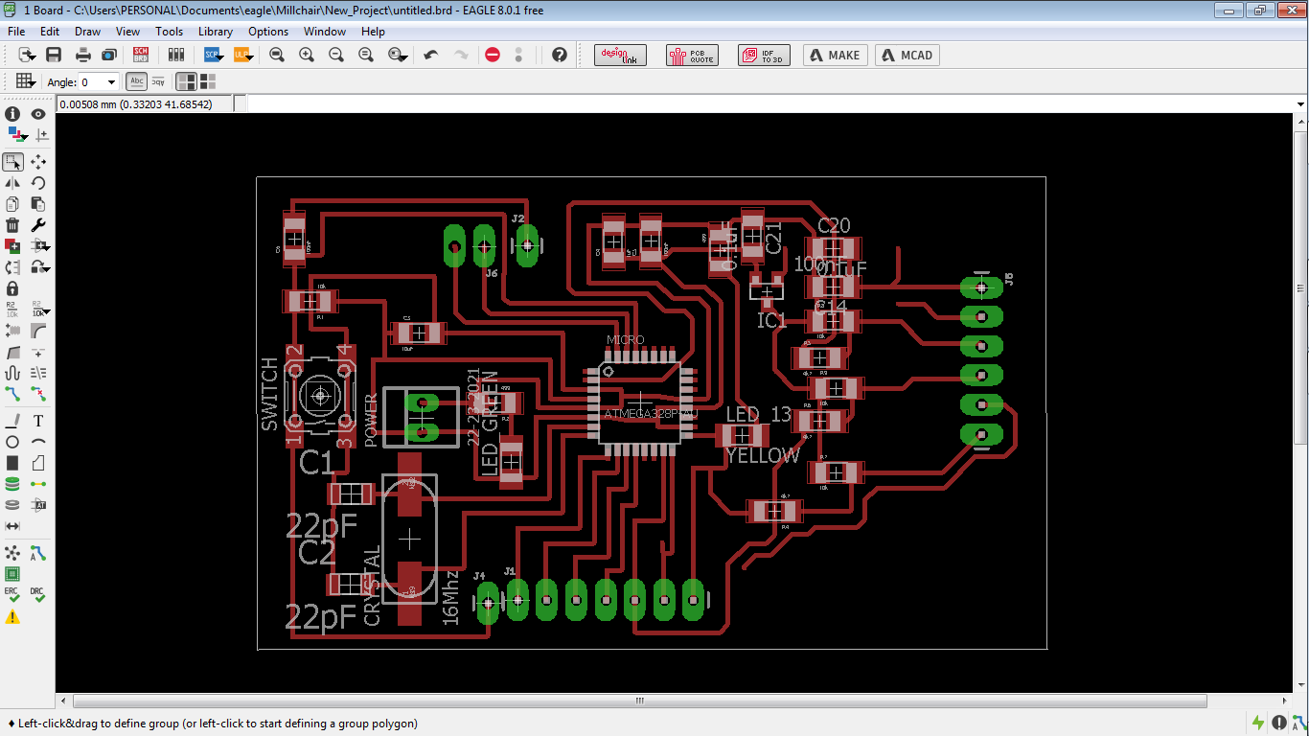Click the Zoom to fit icon
Screen dimensions: 1309x736
(277, 56)
